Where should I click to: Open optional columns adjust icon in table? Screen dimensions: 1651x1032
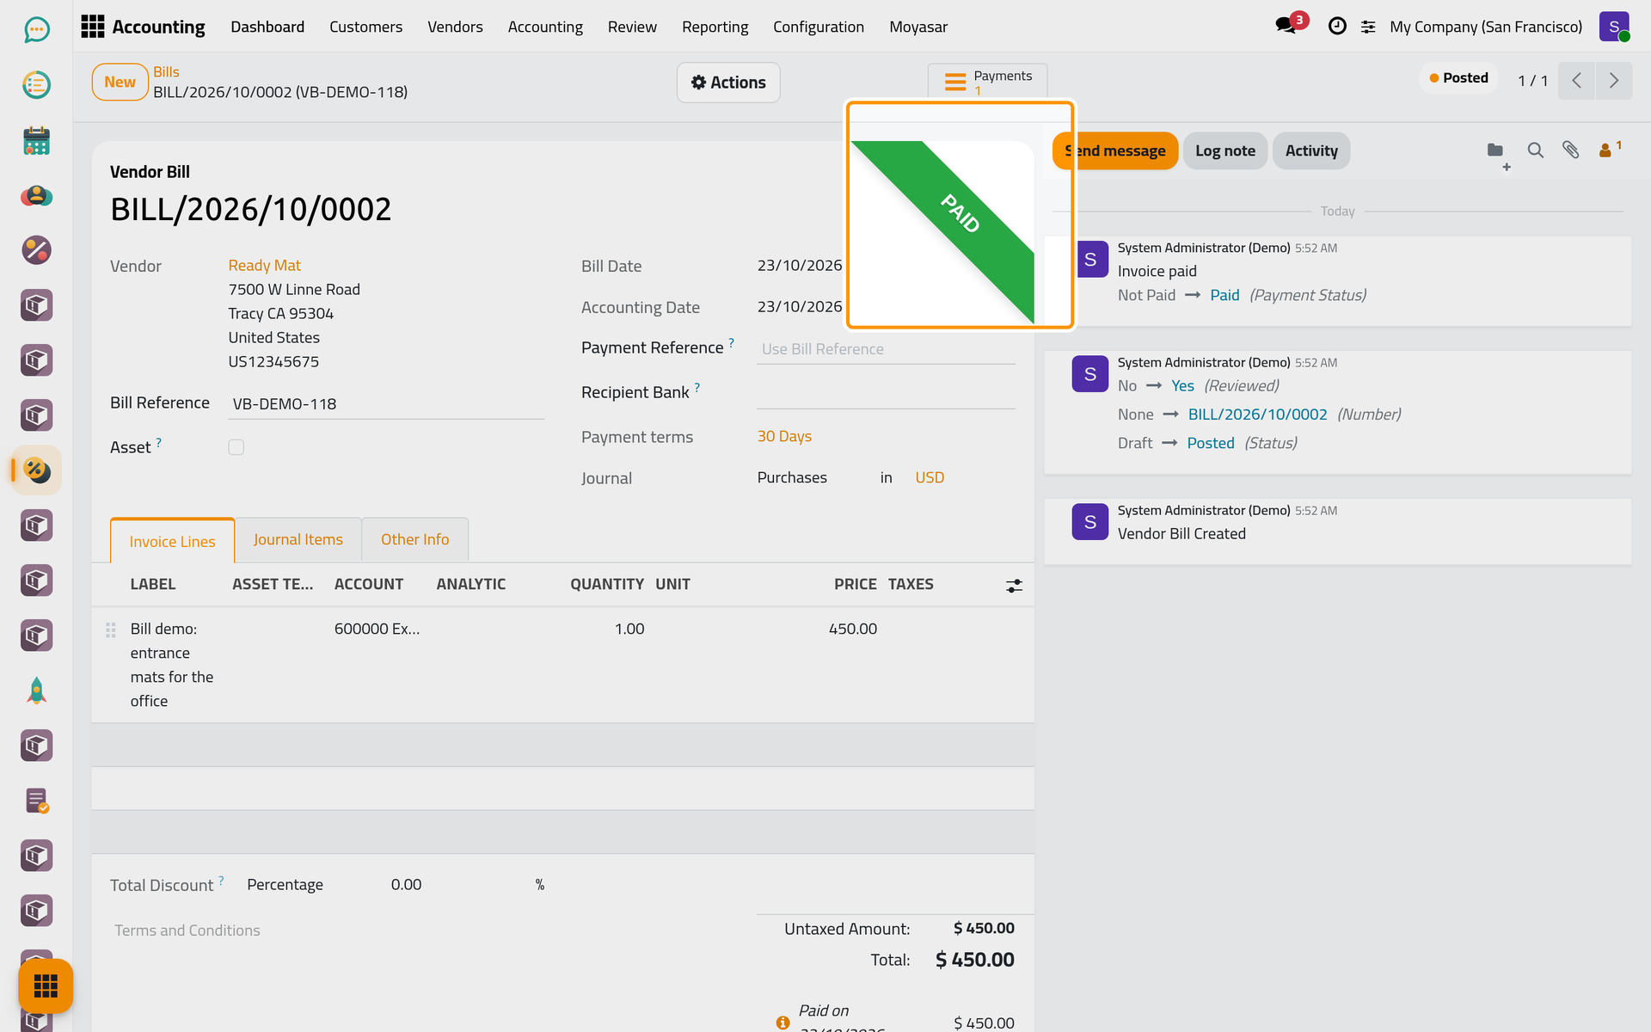pos(1014,586)
